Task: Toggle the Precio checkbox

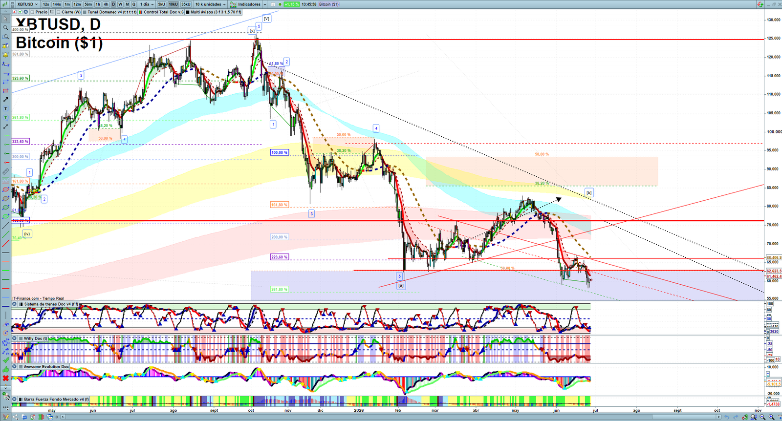Action: pos(32,12)
